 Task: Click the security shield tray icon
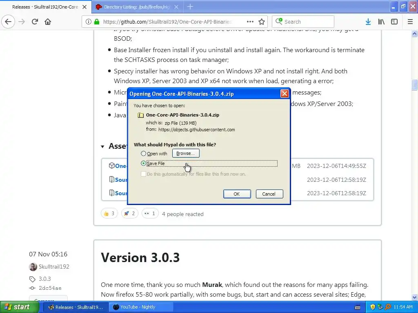pyautogui.click(x=373, y=307)
